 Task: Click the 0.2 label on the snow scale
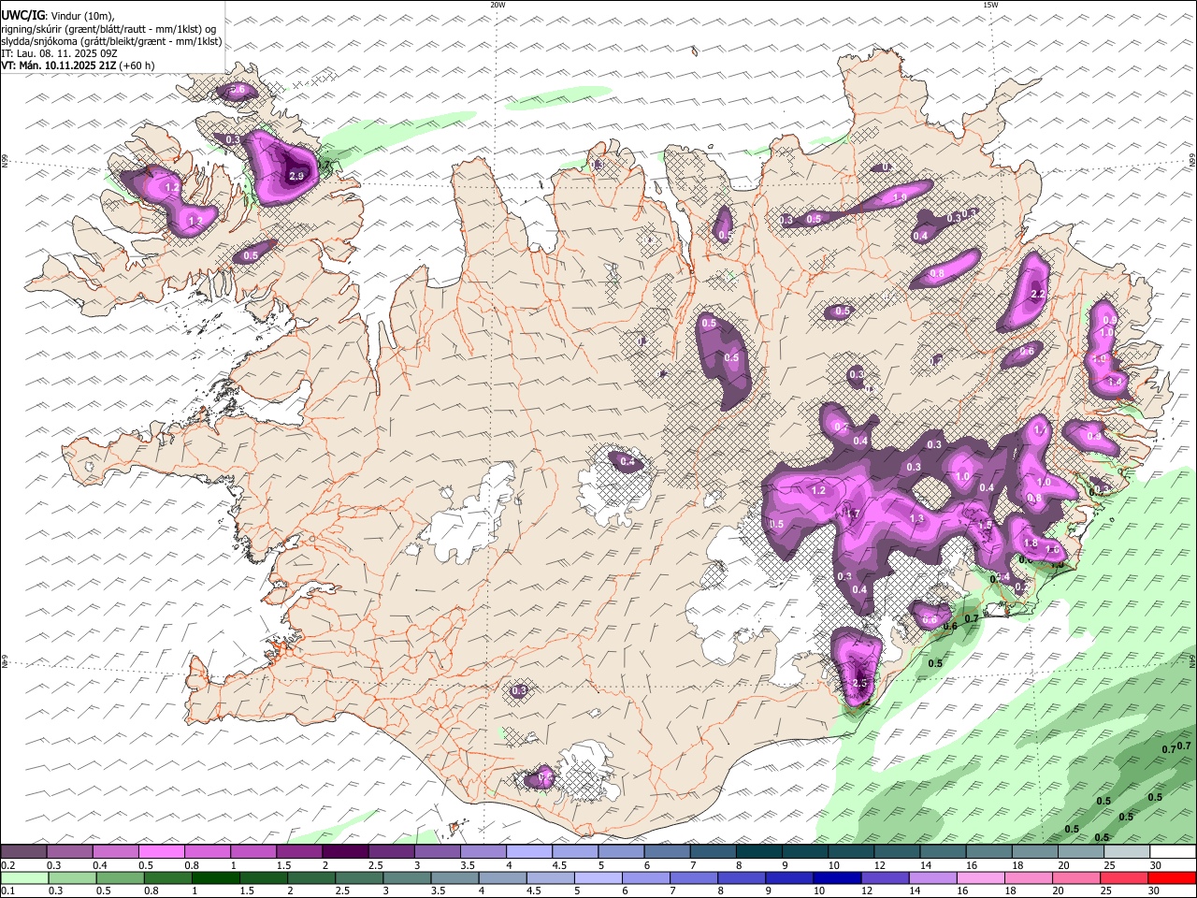coord(7,865)
